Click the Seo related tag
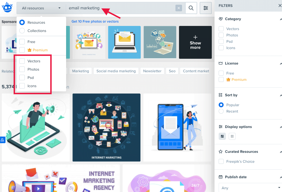 (172, 71)
